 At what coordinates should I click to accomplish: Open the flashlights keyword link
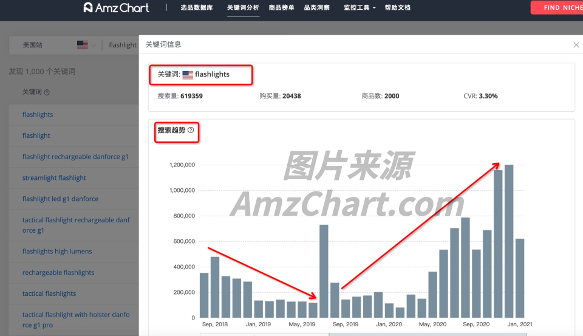click(x=38, y=114)
